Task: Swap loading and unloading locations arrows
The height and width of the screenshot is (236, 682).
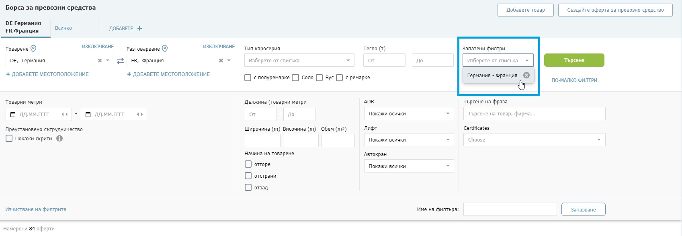Action: [x=120, y=61]
